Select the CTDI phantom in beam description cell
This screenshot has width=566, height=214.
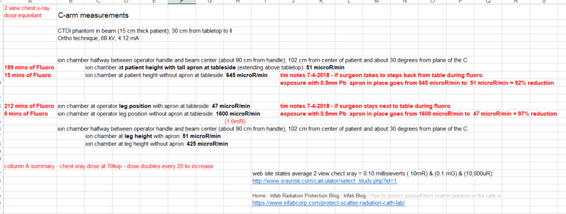[145, 31]
